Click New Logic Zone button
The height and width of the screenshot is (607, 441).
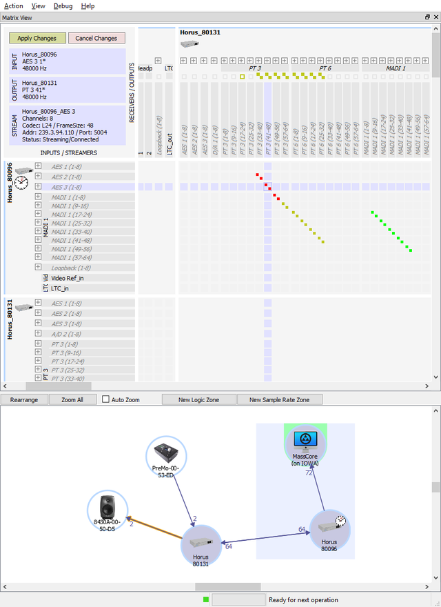pos(199,399)
